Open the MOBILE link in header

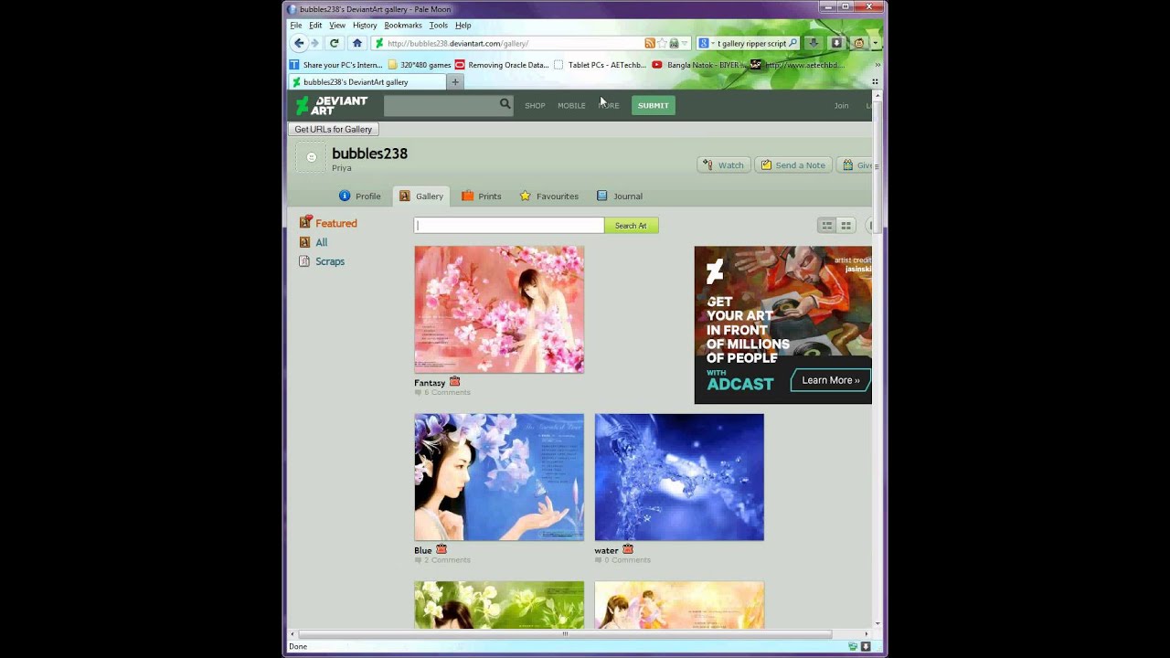pos(571,106)
